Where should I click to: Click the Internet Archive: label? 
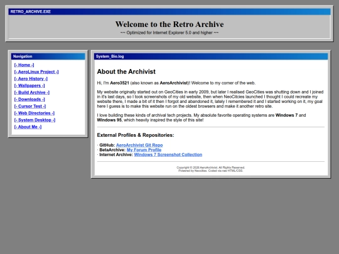click(116, 155)
